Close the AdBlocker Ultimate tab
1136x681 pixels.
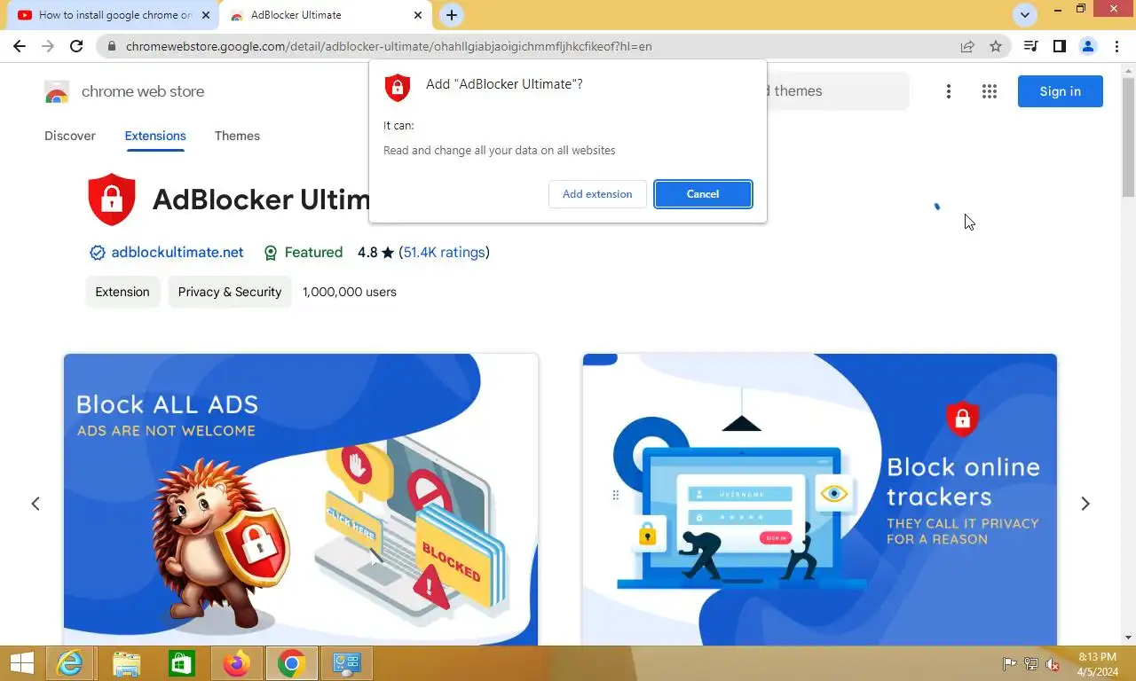tap(418, 15)
